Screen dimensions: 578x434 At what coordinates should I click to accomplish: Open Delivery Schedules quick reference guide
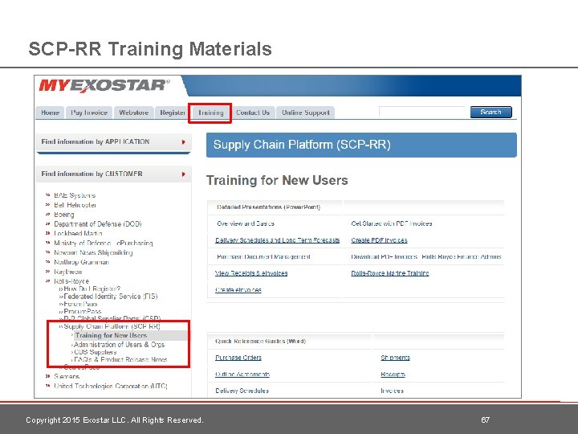pos(242,391)
